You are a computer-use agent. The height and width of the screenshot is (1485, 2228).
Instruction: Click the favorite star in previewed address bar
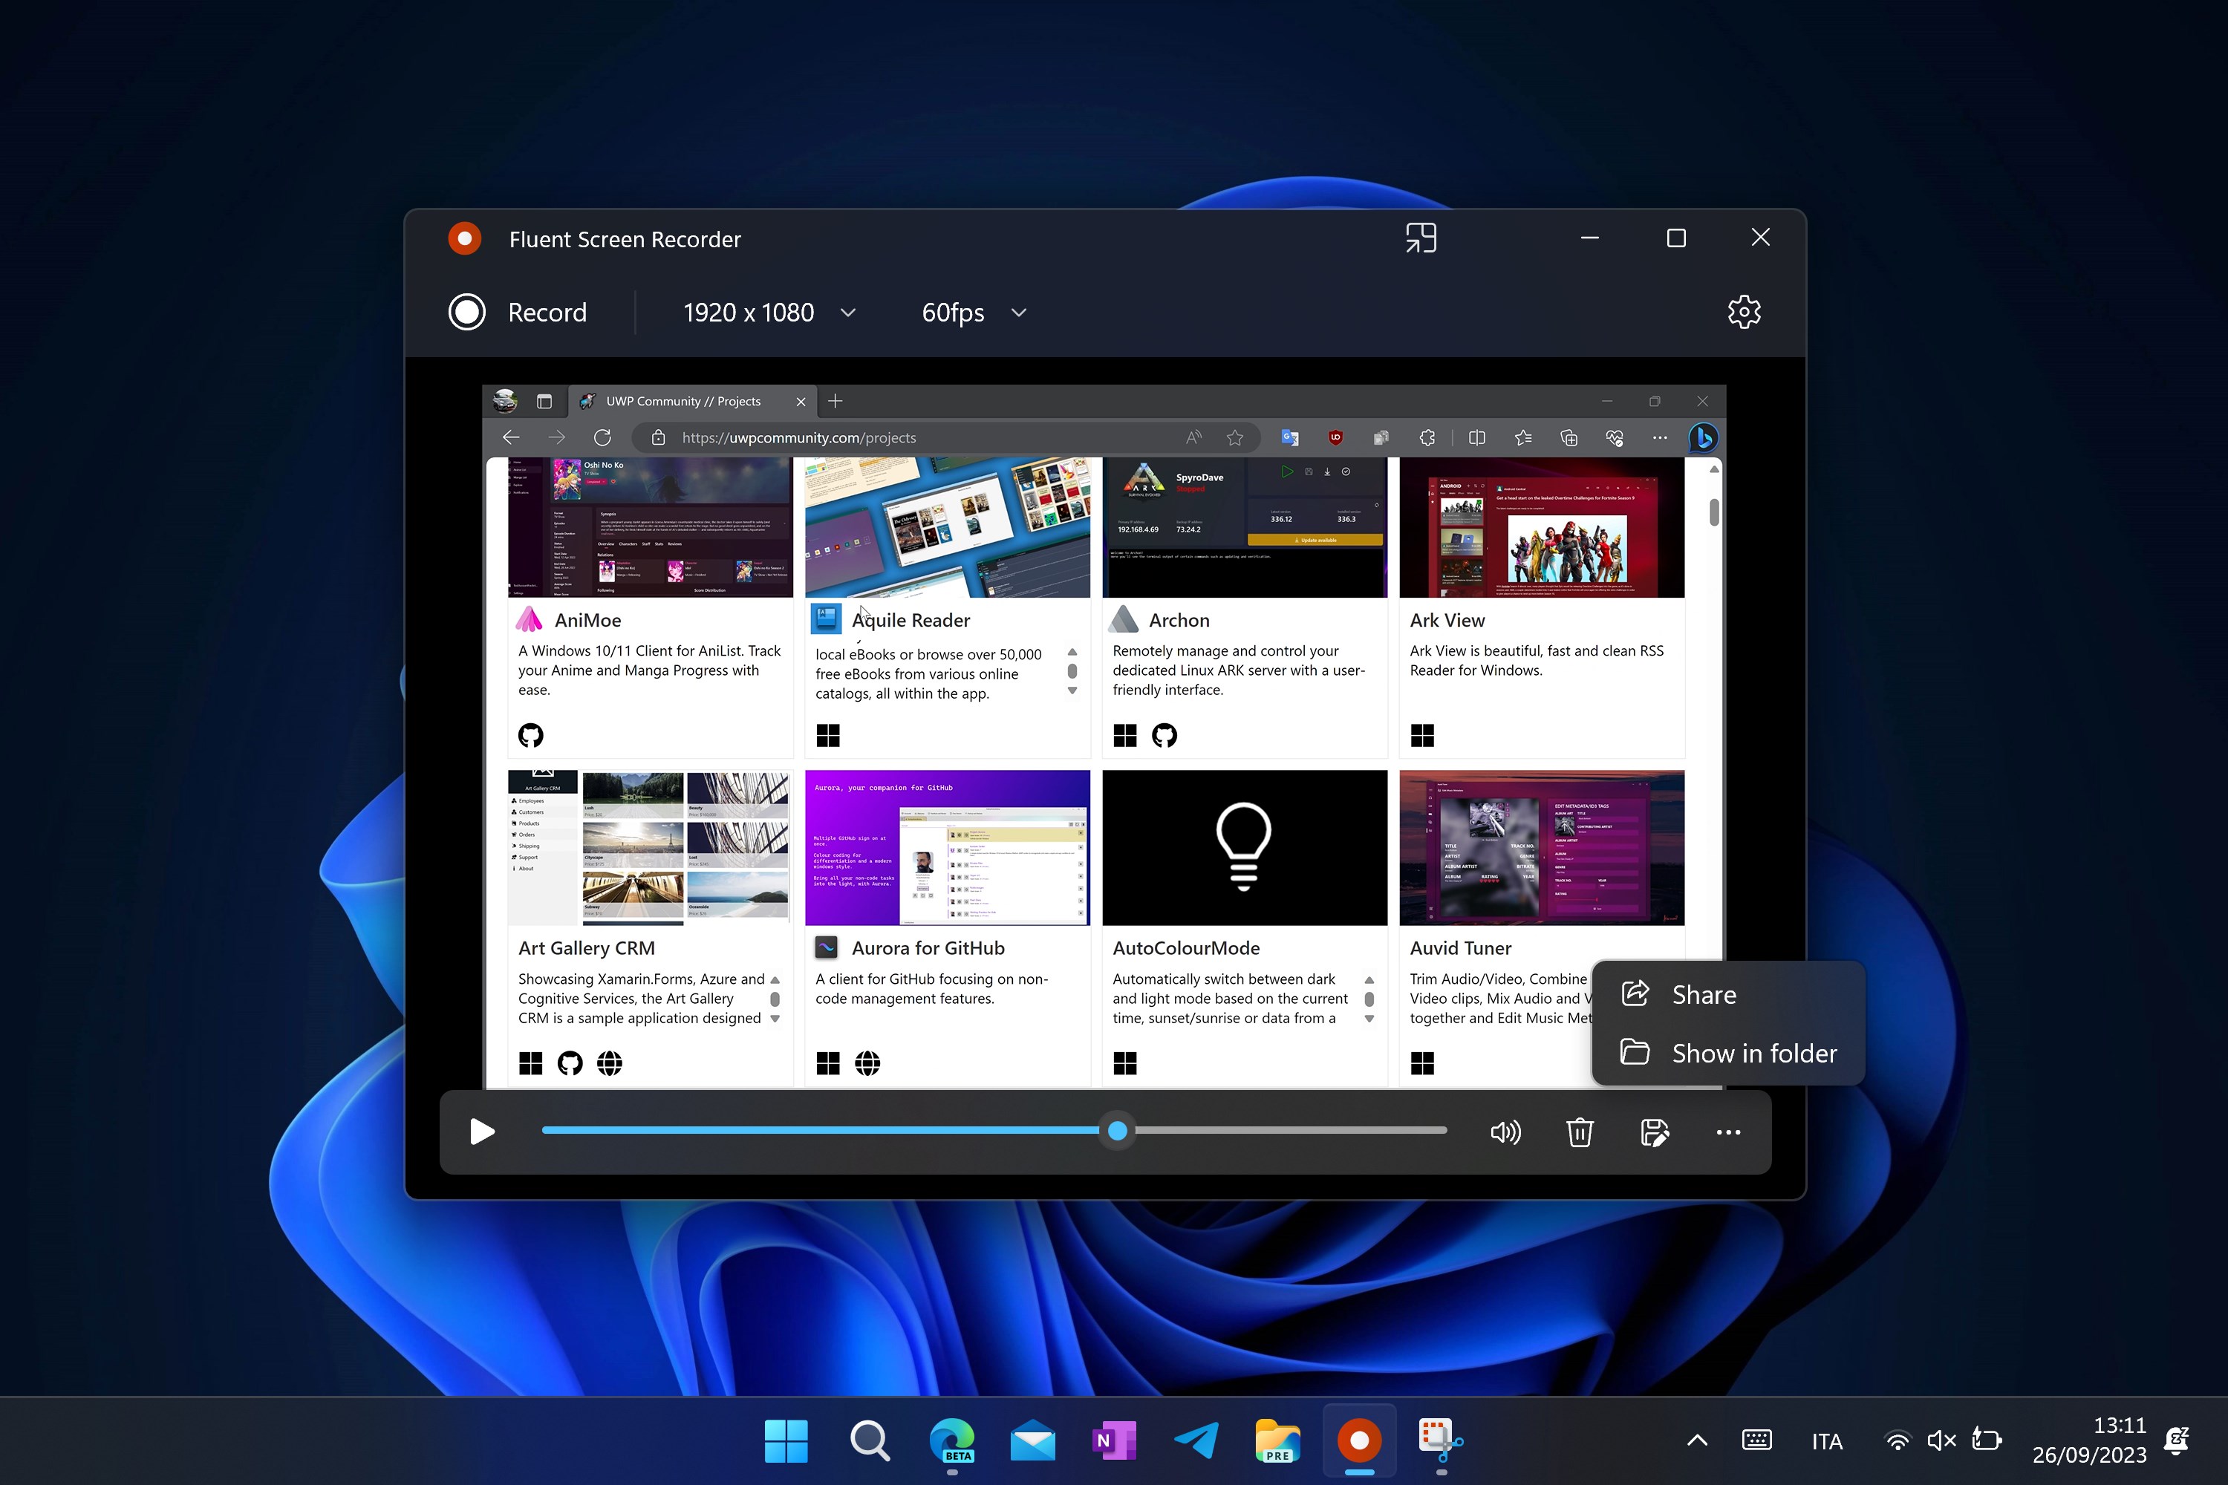coord(1234,437)
